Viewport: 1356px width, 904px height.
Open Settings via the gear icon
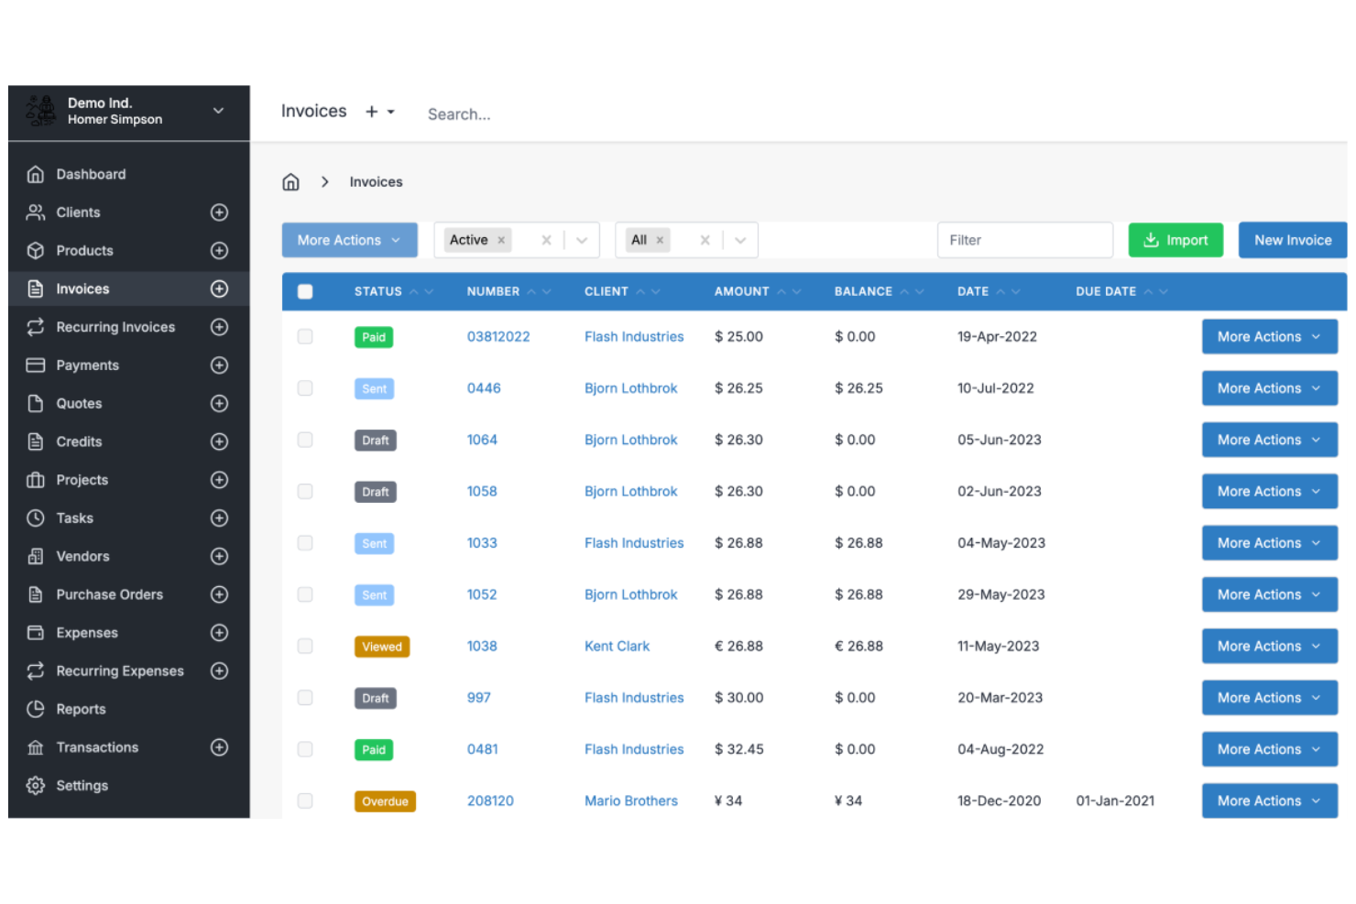(x=35, y=785)
